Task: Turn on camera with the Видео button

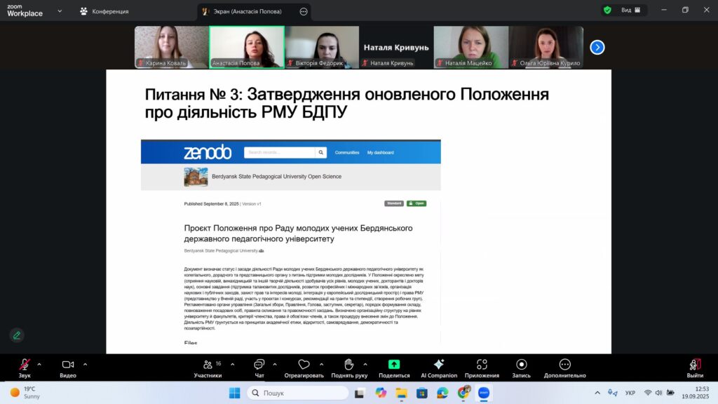Action: coord(68,365)
